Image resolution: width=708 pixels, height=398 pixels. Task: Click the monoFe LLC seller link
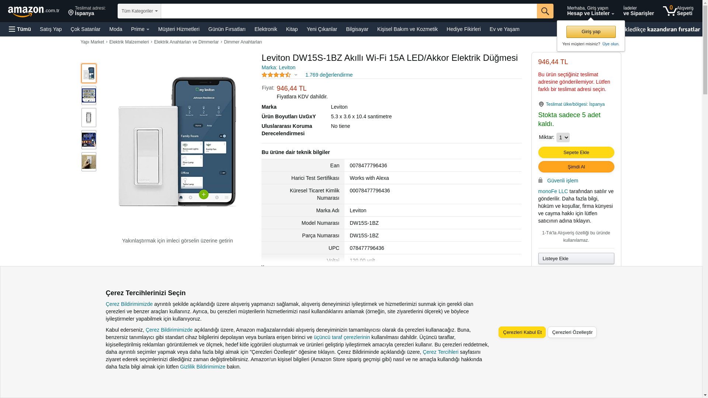553,191
